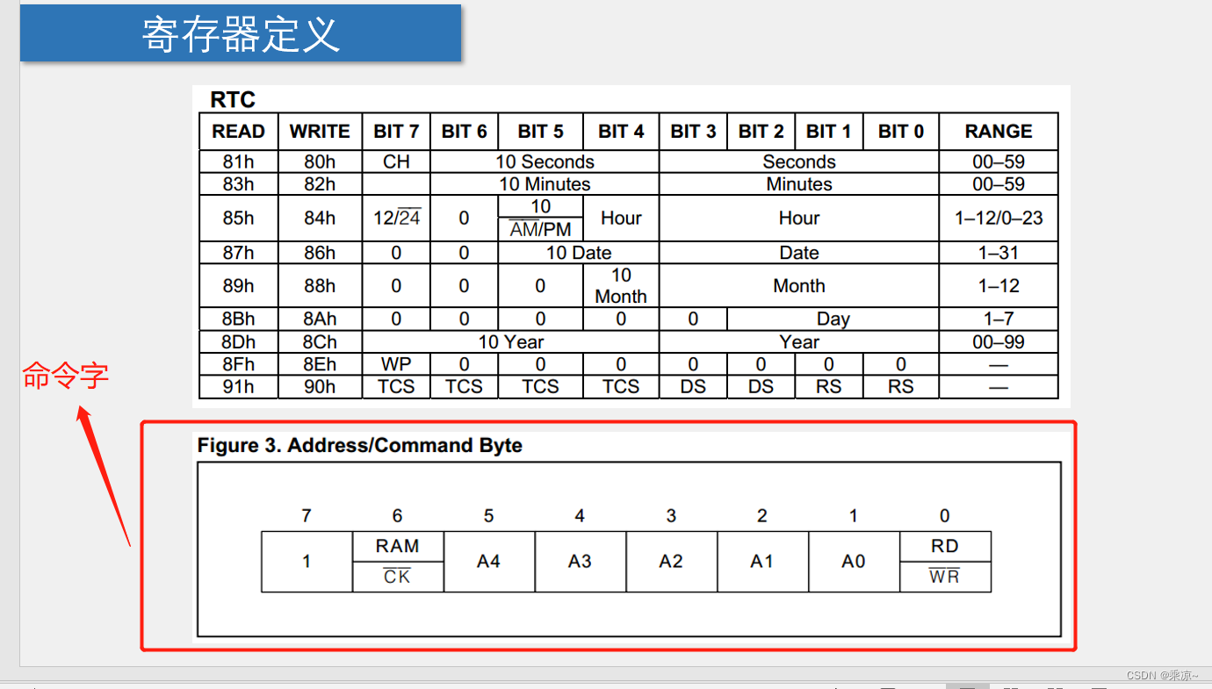Screen dimensions: 1212x689
Task: Click read address cell 81h
Action: 238,161
